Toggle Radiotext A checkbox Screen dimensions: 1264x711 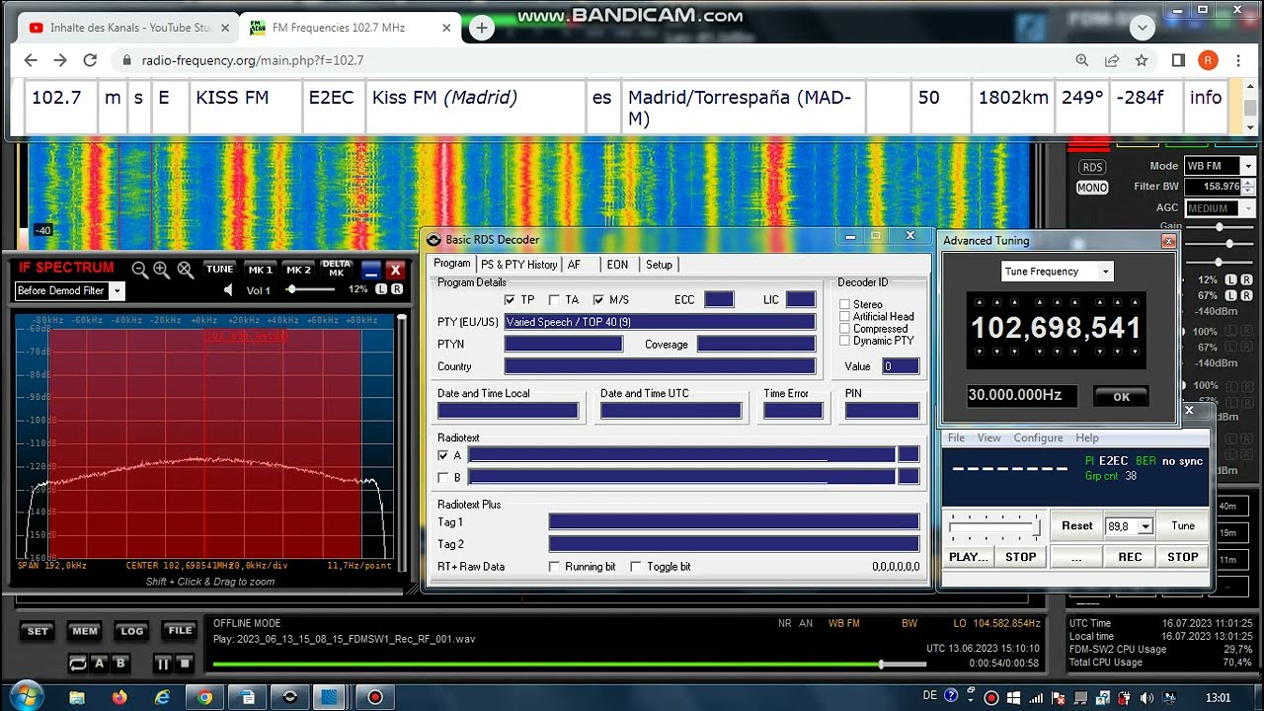(x=442, y=455)
